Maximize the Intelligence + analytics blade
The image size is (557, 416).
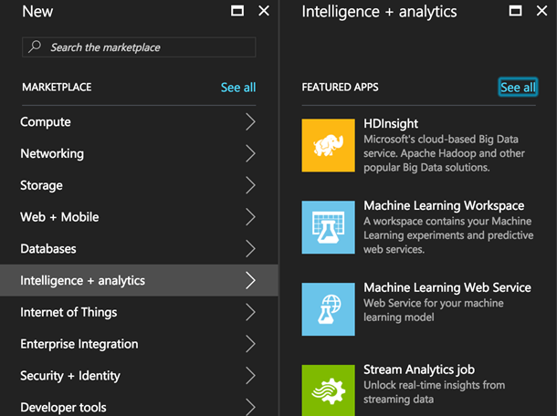tap(515, 11)
